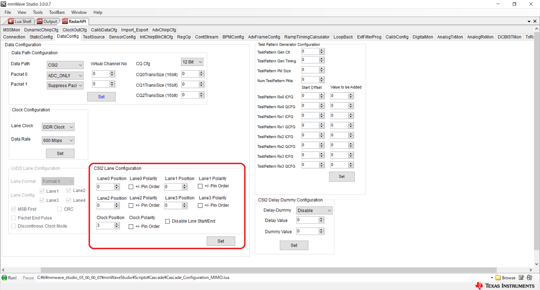Screen dimensions: 540x290
Task: Open the Delay-Dummy Disable dropdown
Action: (314, 211)
